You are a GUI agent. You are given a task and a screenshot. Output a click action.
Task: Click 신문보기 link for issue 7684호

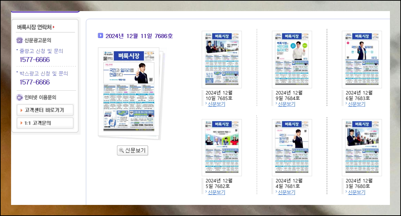coord(286,104)
